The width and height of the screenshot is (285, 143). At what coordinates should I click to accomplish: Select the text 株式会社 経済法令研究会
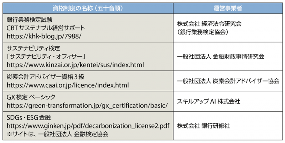(209, 24)
